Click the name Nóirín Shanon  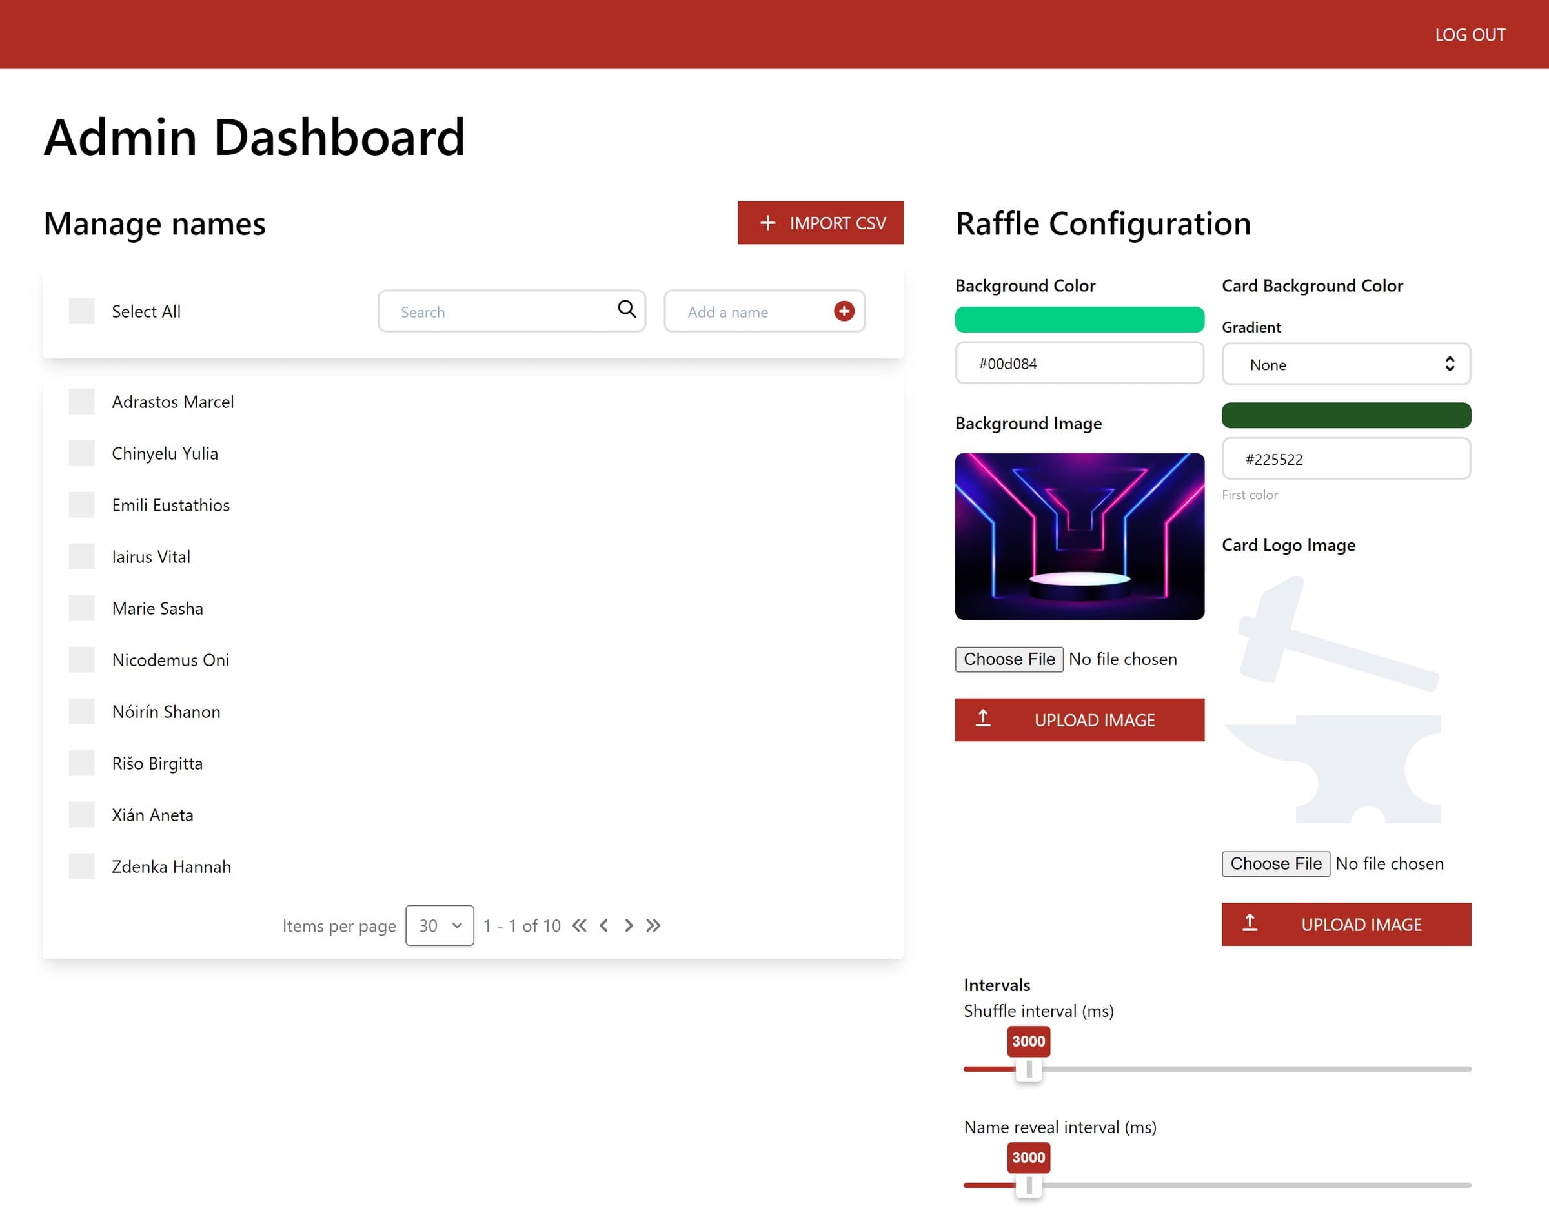tap(166, 712)
